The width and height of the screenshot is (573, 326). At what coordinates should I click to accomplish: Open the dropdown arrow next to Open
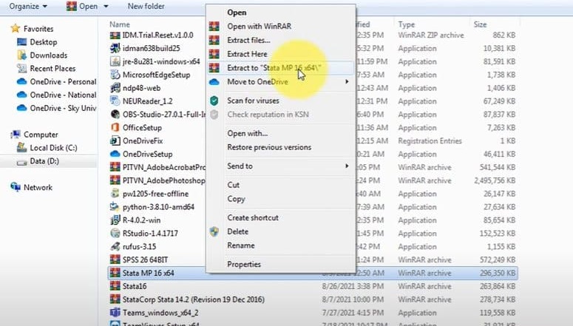coord(106,7)
